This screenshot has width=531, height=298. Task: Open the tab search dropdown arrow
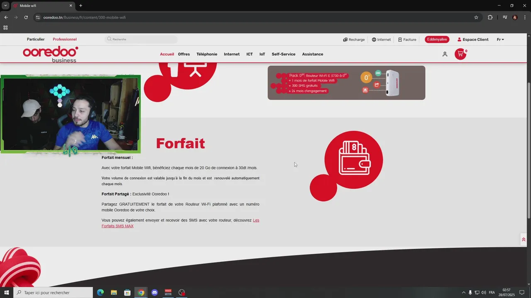pos(5,6)
